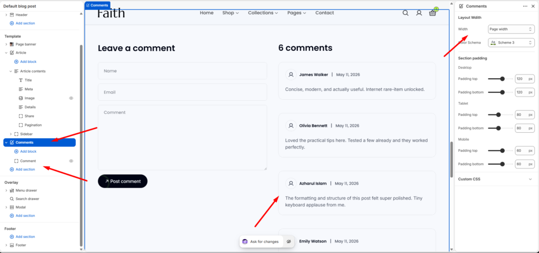
Task: Open the Collections menu dropdown
Action: [x=263, y=13]
